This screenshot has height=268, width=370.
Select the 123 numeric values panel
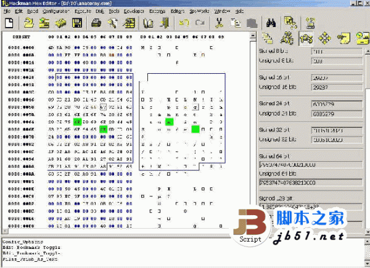coord(306,38)
